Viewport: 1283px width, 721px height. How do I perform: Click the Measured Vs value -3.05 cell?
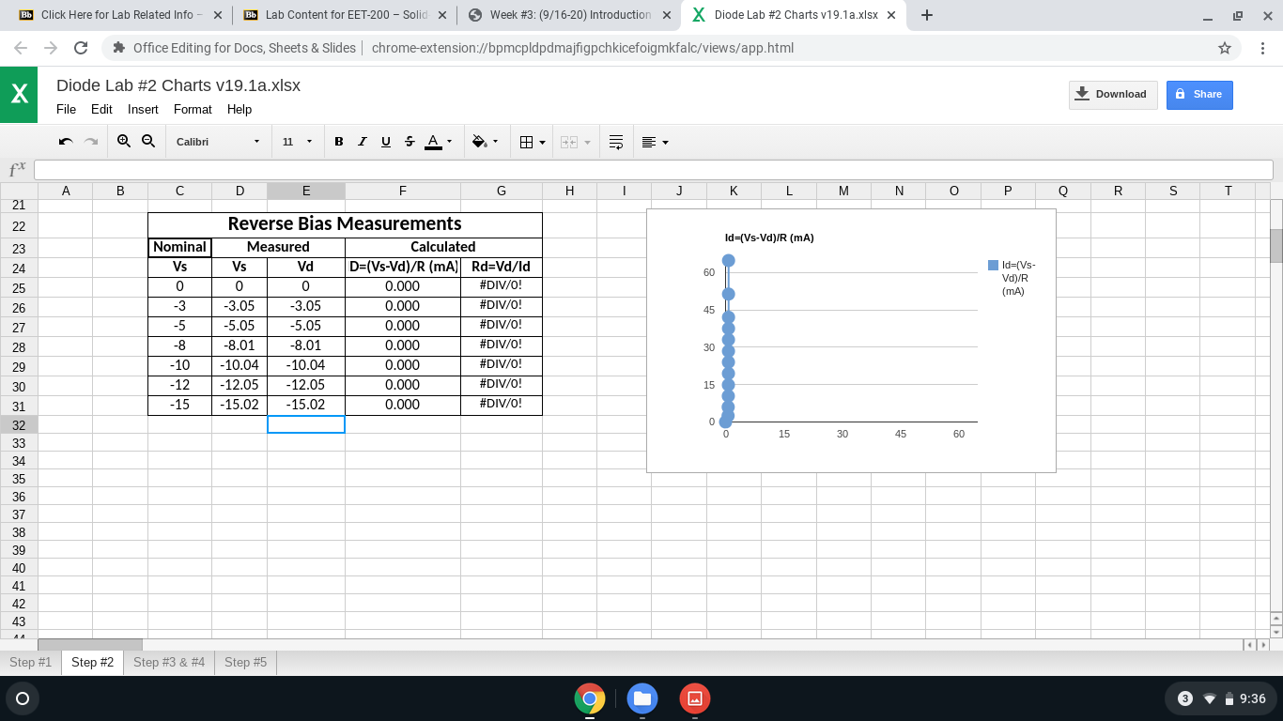tap(240, 306)
